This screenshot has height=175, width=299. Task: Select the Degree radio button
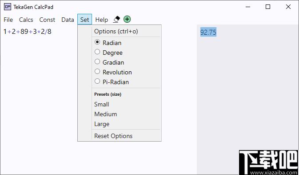tap(108, 53)
